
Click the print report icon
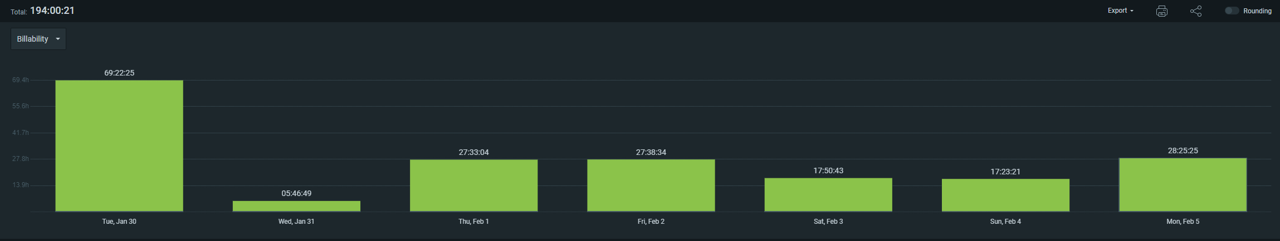pyautogui.click(x=1161, y=11)
